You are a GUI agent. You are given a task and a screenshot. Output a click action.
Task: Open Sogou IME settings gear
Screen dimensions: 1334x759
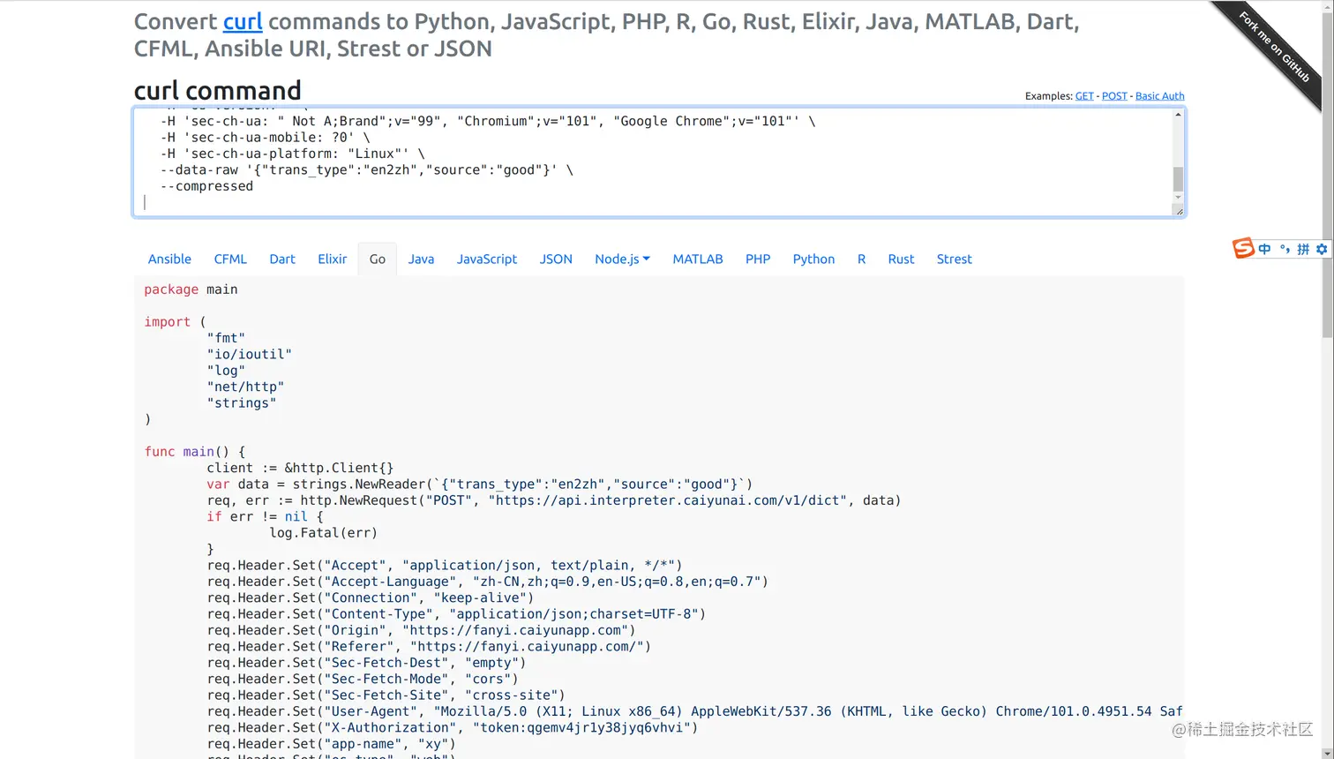[x=1322, y=250]
